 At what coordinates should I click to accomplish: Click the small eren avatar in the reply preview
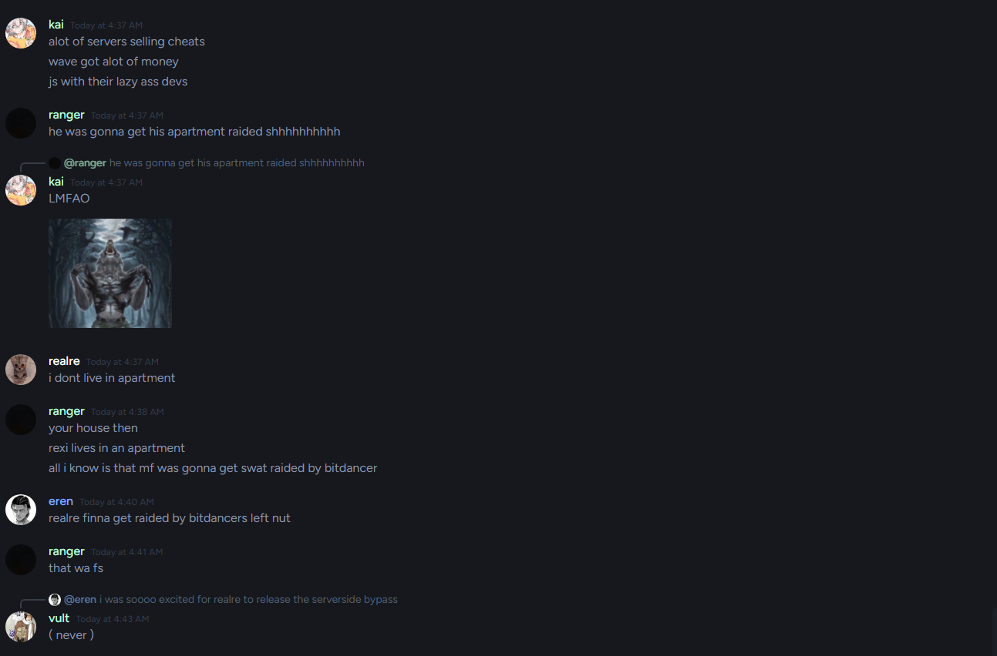coord(55,599)
